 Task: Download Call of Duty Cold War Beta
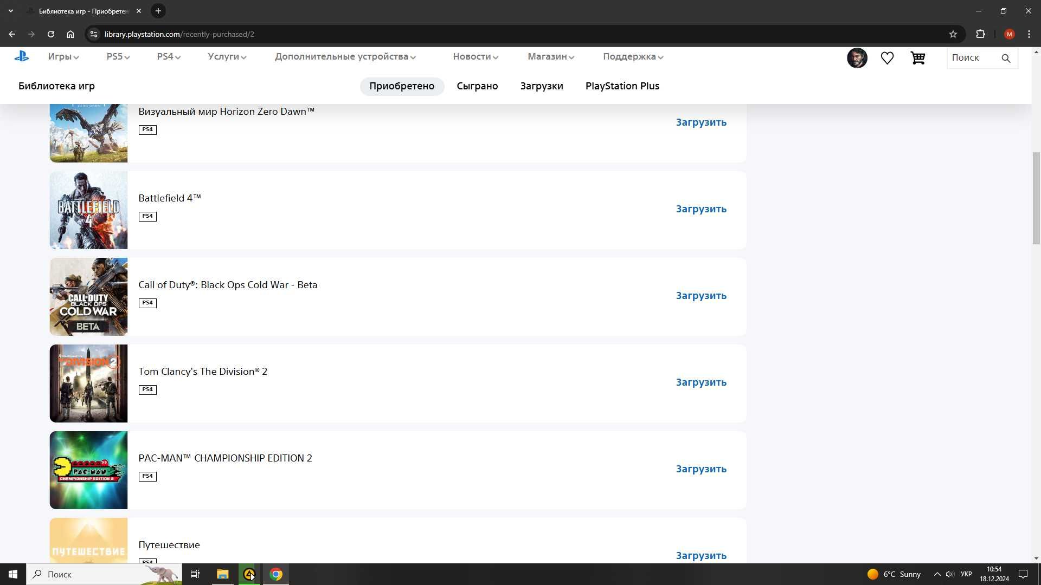pos(701,296)
